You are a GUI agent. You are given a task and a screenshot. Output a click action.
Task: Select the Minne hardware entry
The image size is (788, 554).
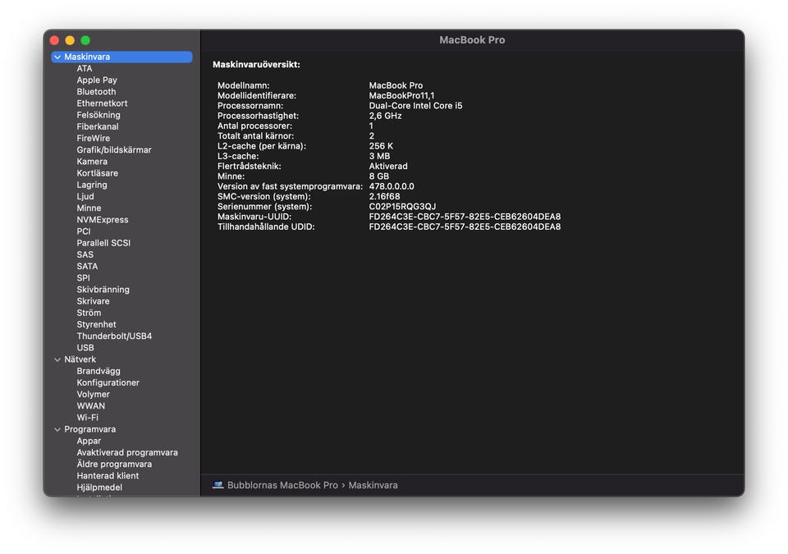click(x=89, y=208)
